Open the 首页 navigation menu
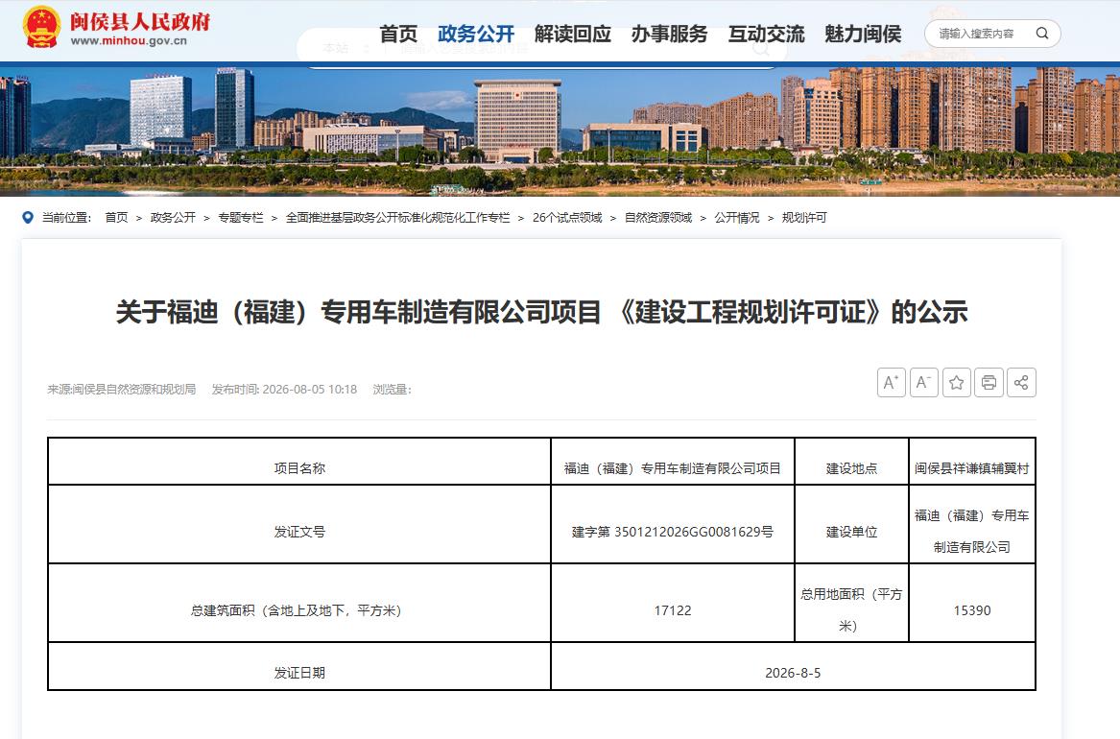The height and width of the screenshot is (739, 1120). pos(398,34)
